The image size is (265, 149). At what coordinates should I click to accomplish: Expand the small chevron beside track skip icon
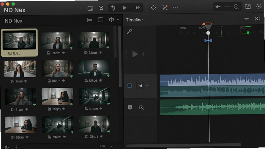pos(147,86)
